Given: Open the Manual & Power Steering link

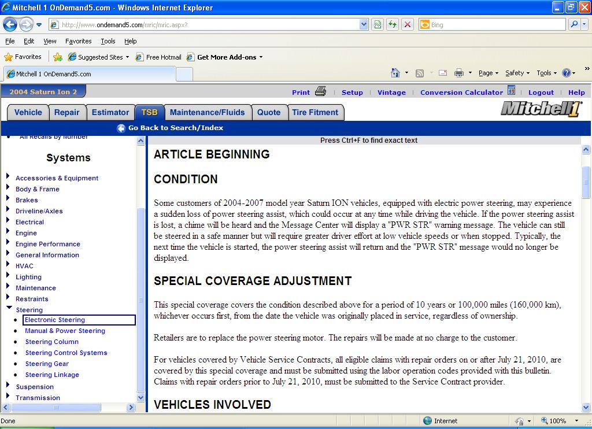Looking at the screenshot, I should 65,331.
